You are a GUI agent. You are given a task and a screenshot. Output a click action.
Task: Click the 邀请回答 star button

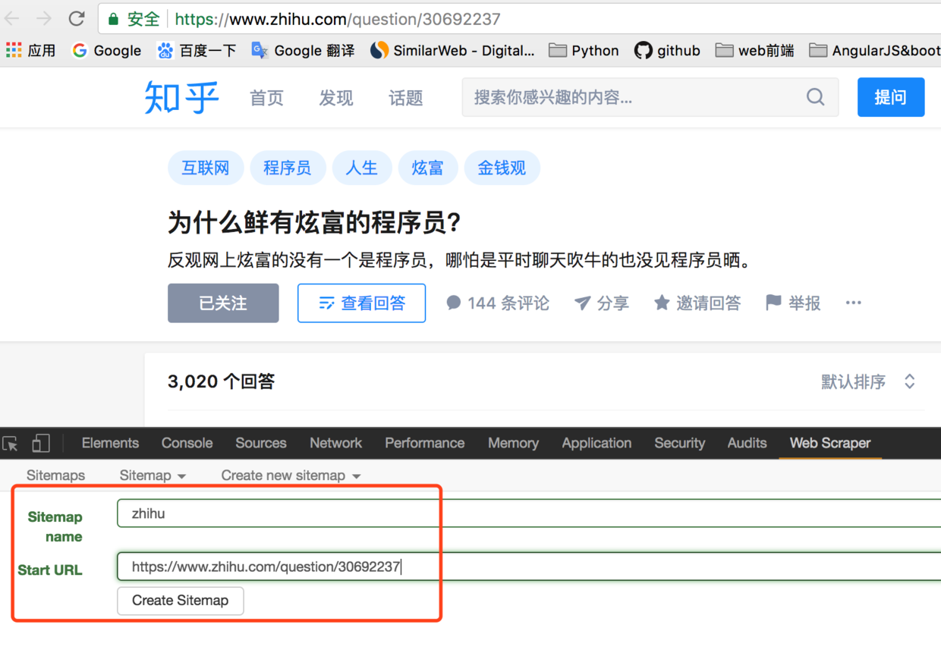697,303
